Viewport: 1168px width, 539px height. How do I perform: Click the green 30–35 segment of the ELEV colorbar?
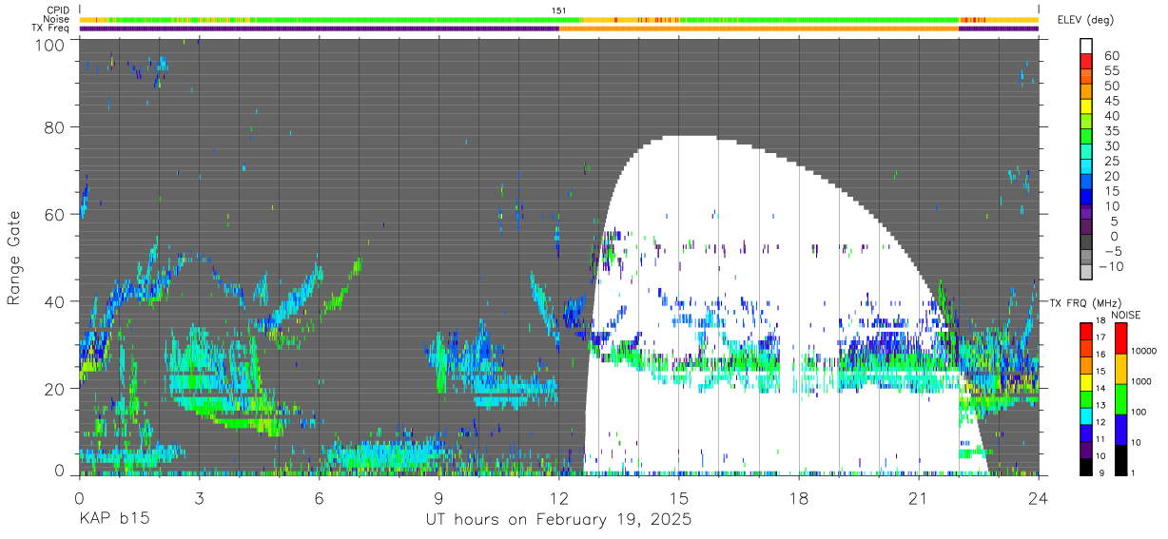(x=1087, y=138)
